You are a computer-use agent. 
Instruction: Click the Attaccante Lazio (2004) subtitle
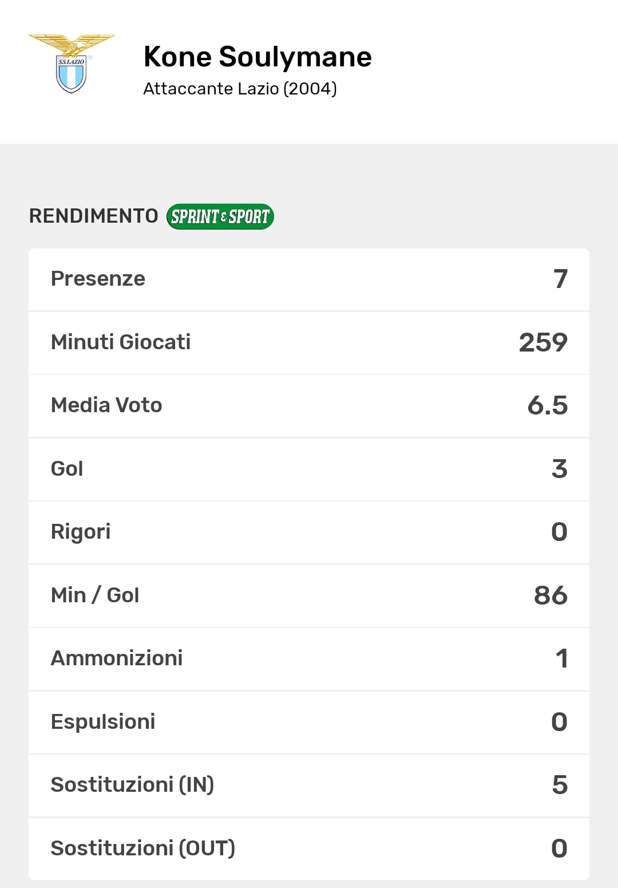(240, 89)
